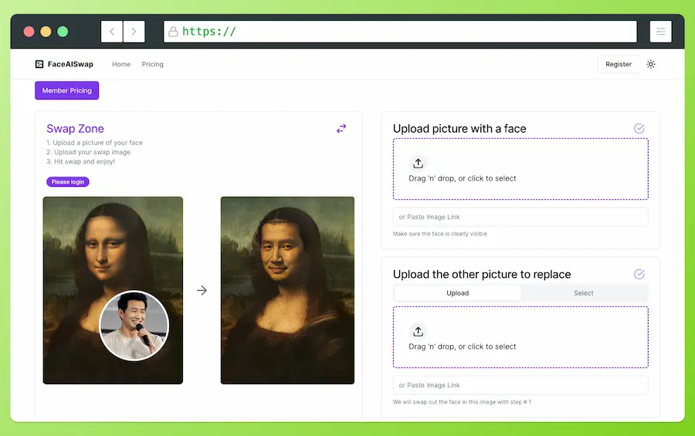Click '2. Upload your swap image' text
Viewport: 695px width, 436px height.
point(88,152)
